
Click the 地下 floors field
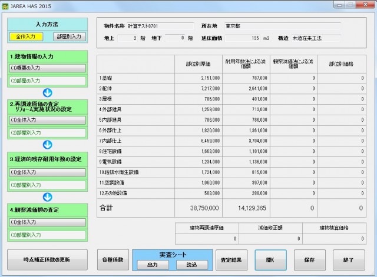pos(175,38)
